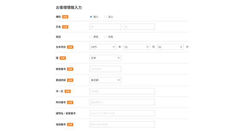This screenshot has height=132, width=251.
Task: Click the 必須 badge next to 氏名
Action: [x=65, y=27]
